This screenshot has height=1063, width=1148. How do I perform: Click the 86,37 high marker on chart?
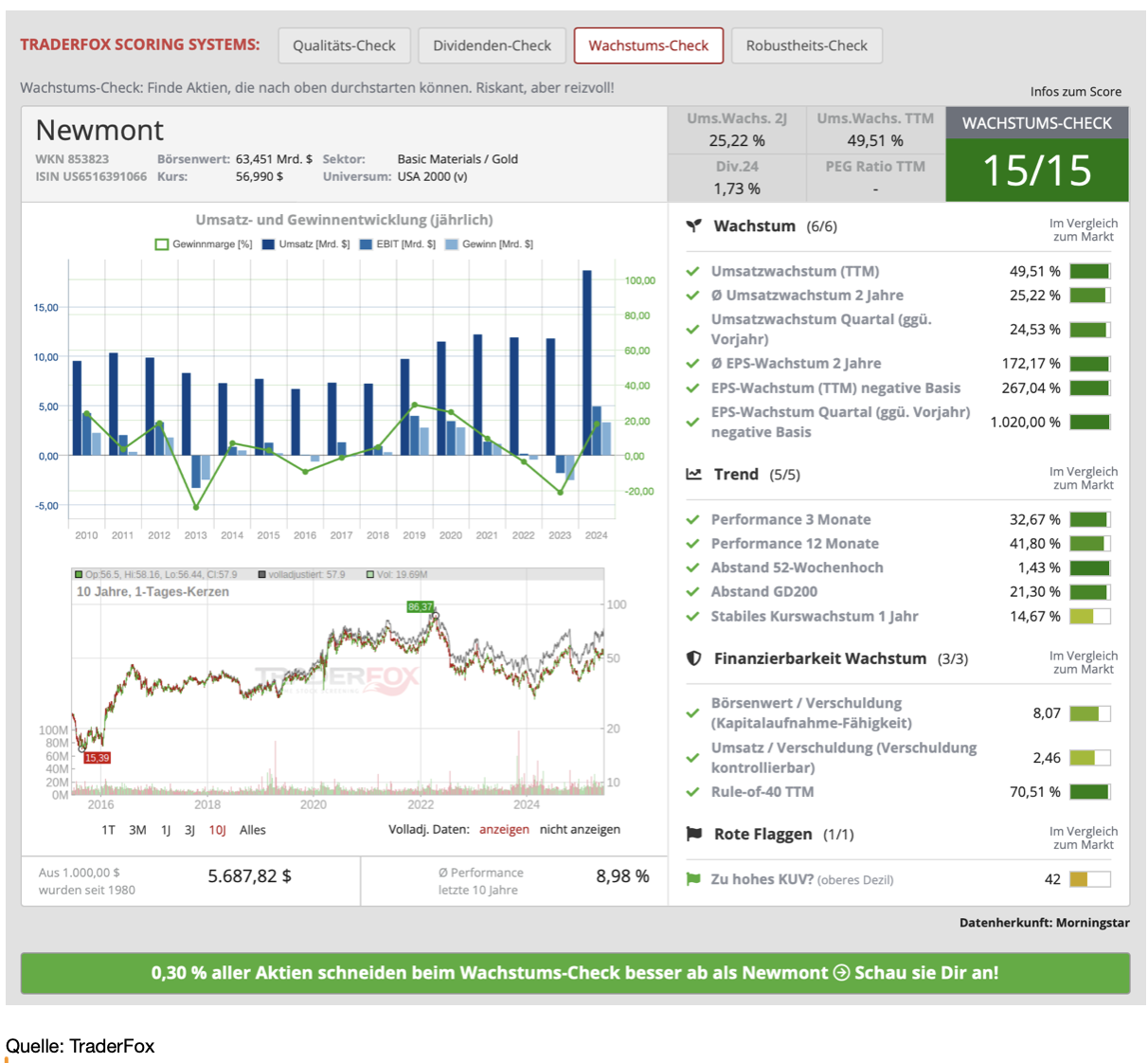click(420, 606)
